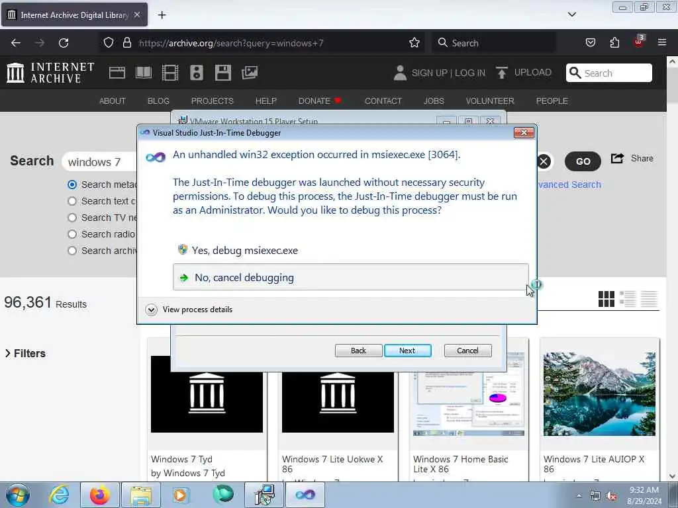
Task: Open the JOBS menu item
Action: pyautogui.click(x=434, y=101)
